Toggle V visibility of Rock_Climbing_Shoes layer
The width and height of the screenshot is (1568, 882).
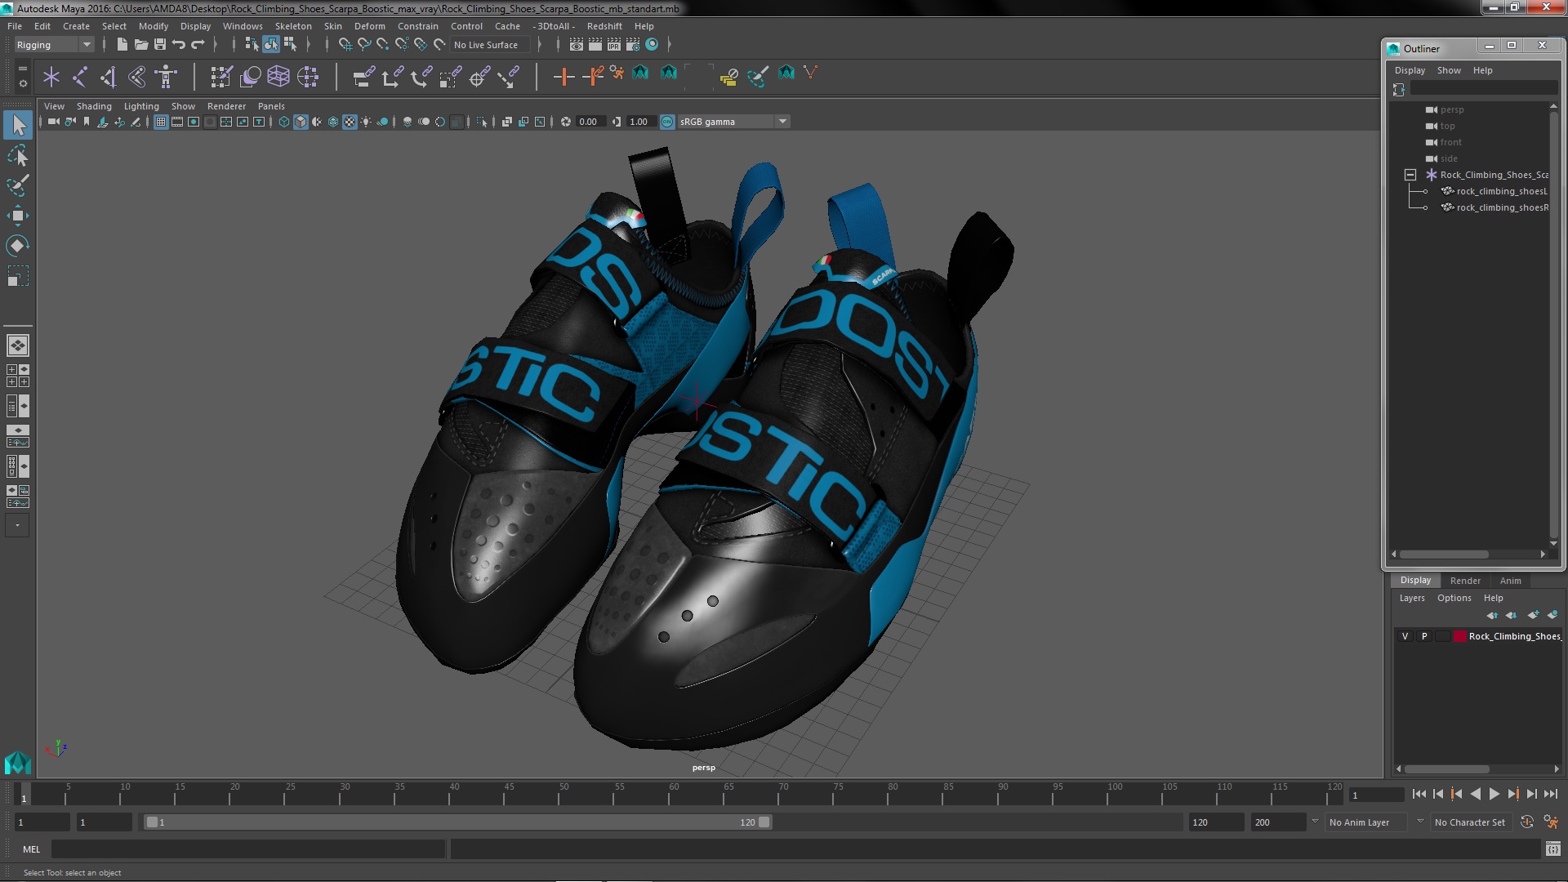pyautogui.click(x=1405, y=636)
